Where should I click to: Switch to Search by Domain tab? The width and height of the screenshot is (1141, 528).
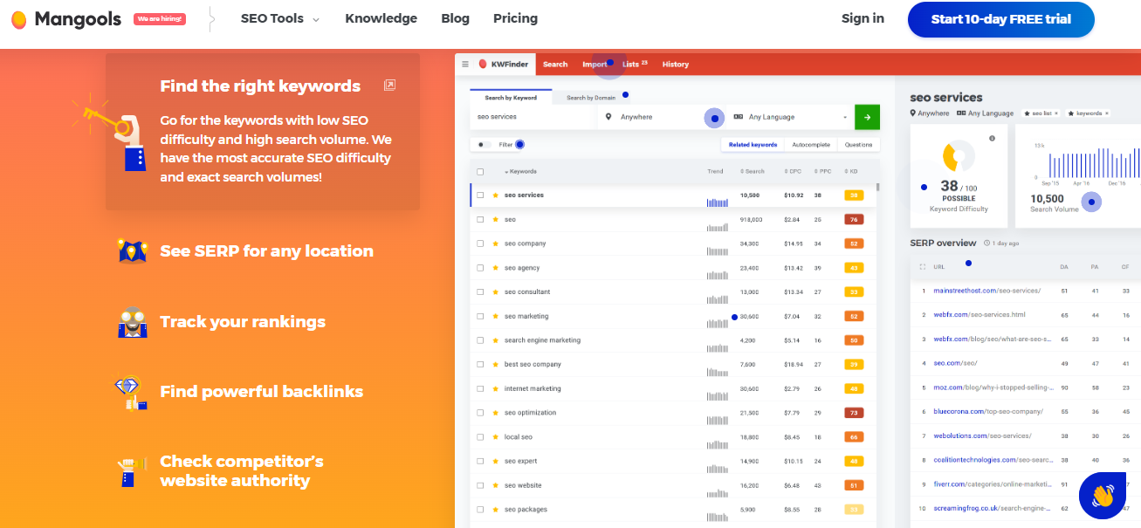591,98
